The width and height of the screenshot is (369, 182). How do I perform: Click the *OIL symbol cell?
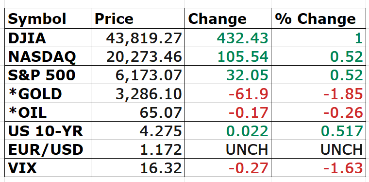[x=48, y=112]
